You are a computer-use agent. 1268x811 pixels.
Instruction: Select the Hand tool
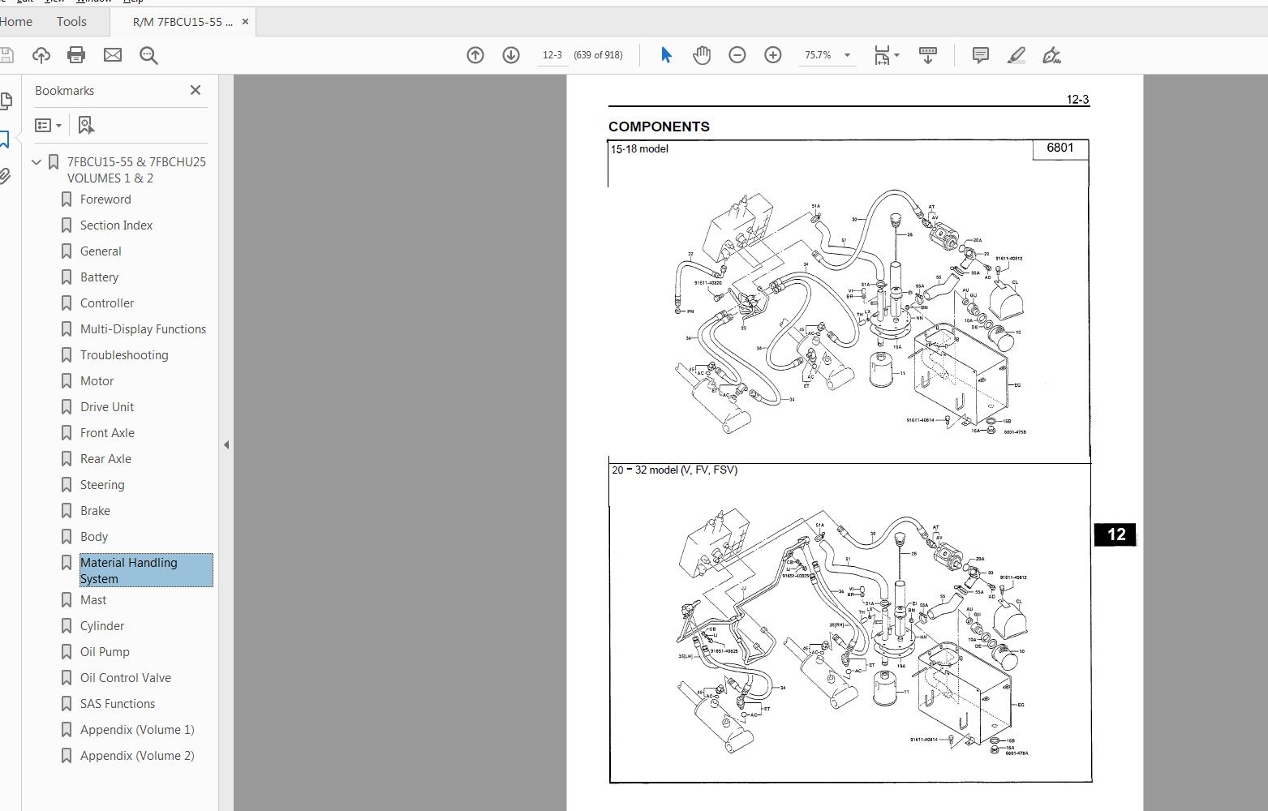tap(701, 55)
